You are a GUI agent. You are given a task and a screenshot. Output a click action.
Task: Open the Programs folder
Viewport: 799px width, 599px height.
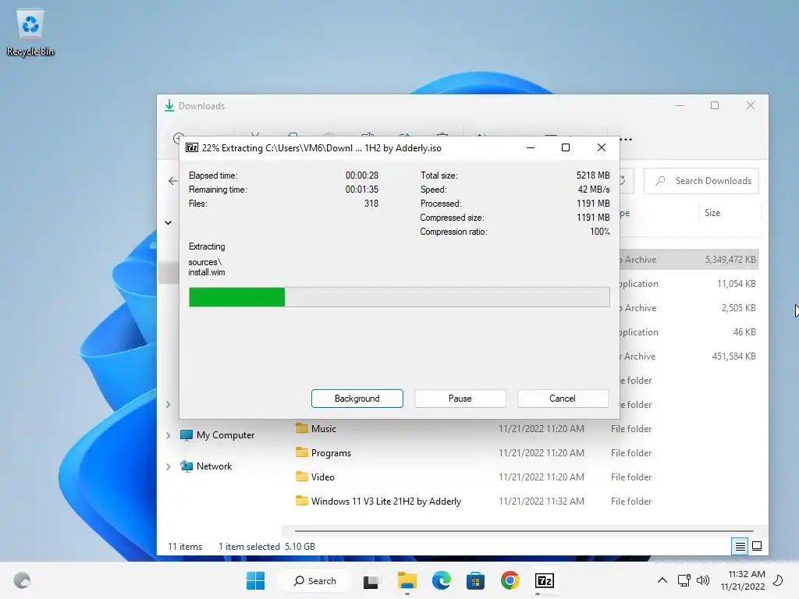[x=331, y=453]
